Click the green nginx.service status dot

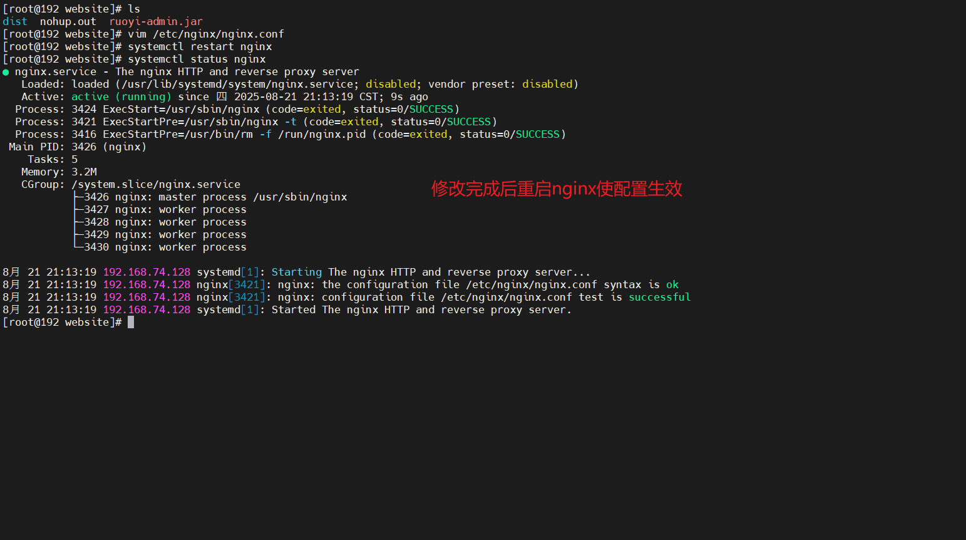pos(6,72)
